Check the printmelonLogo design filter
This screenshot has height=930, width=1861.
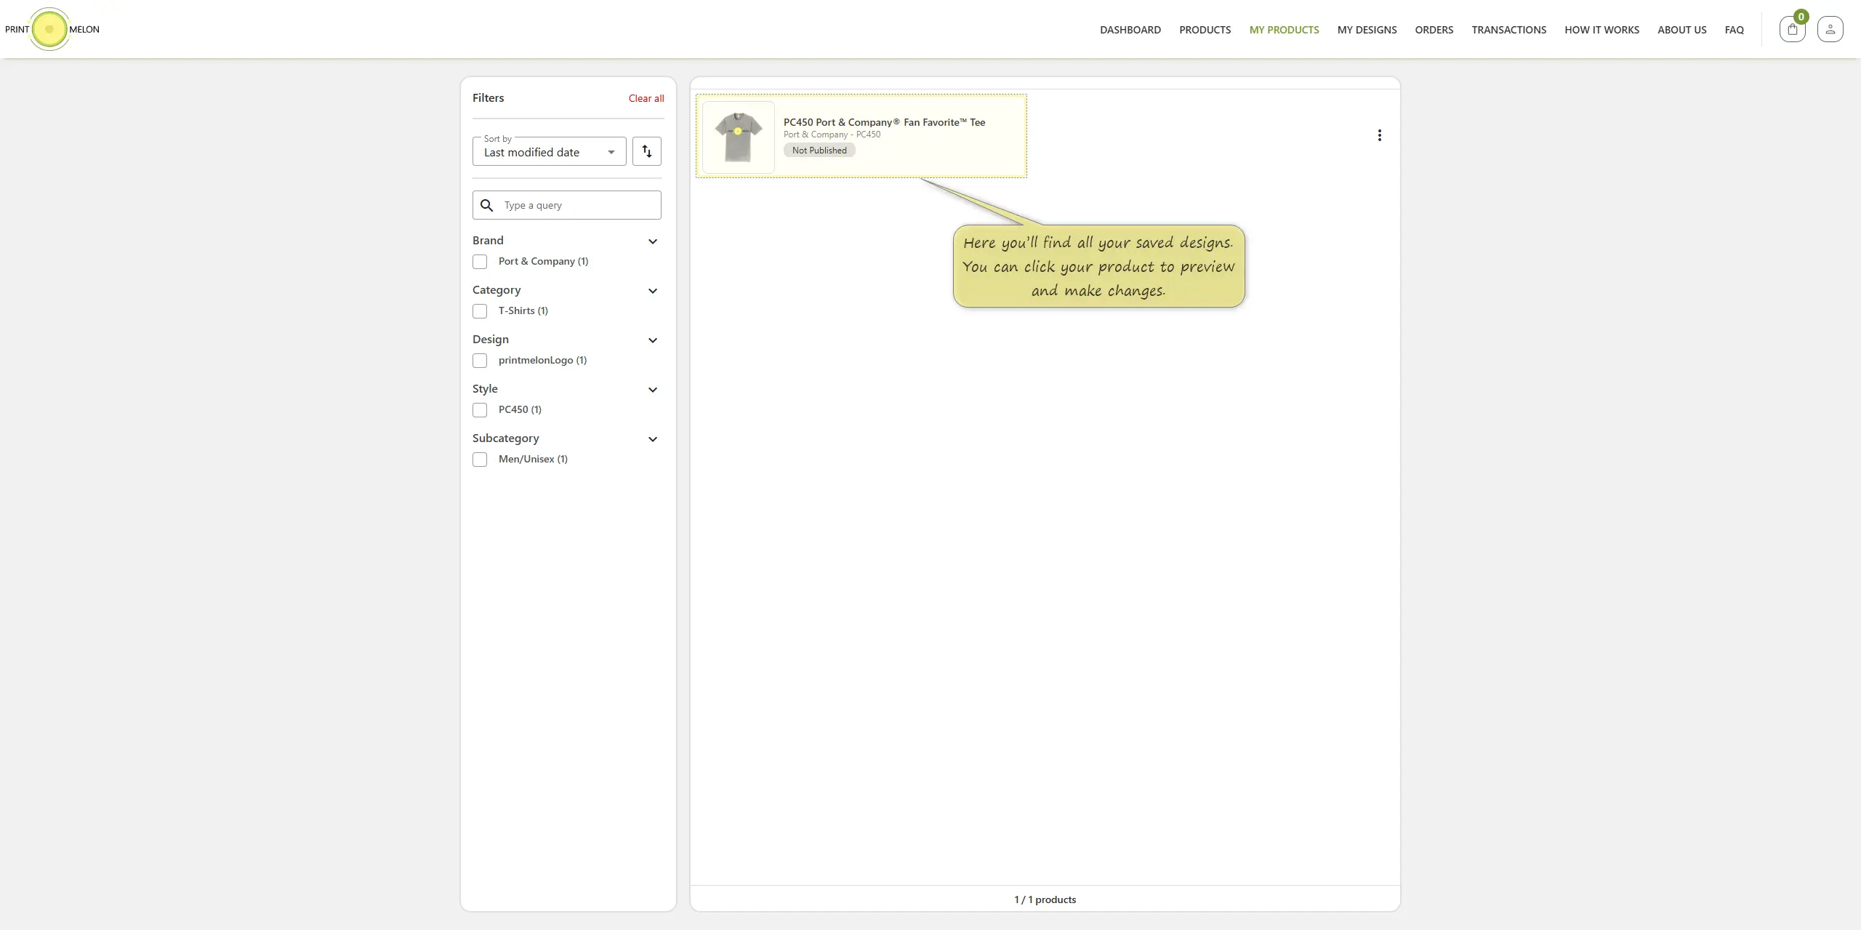click(480, 361)
